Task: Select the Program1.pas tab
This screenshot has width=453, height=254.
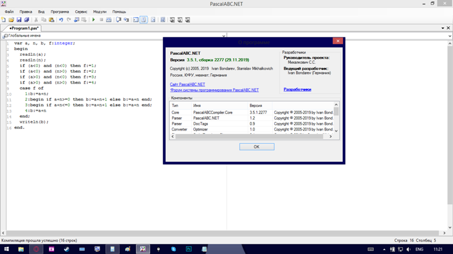Action: 23,28
